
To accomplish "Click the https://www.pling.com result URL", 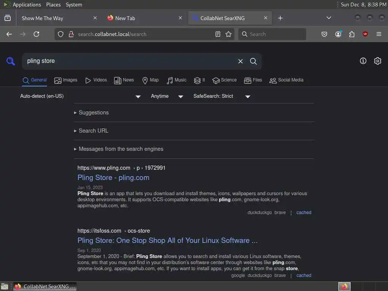I will 121,168.
